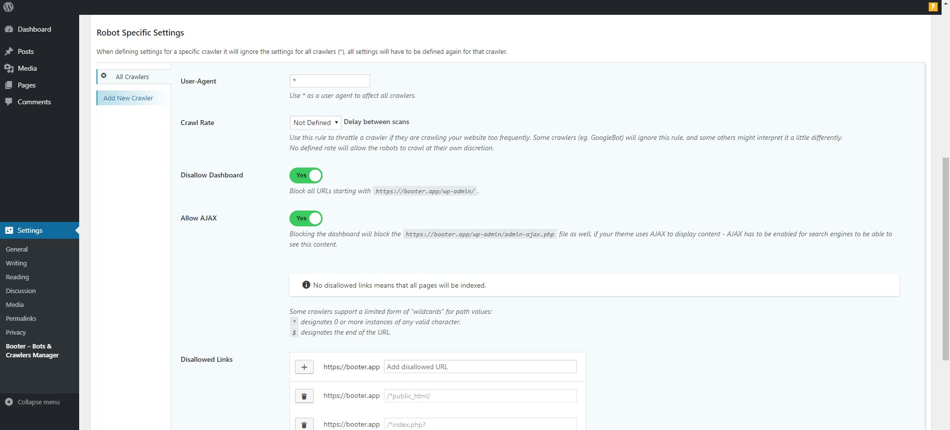
Task: Open the Media sidebar menu
Action: [x=40, y=68]
